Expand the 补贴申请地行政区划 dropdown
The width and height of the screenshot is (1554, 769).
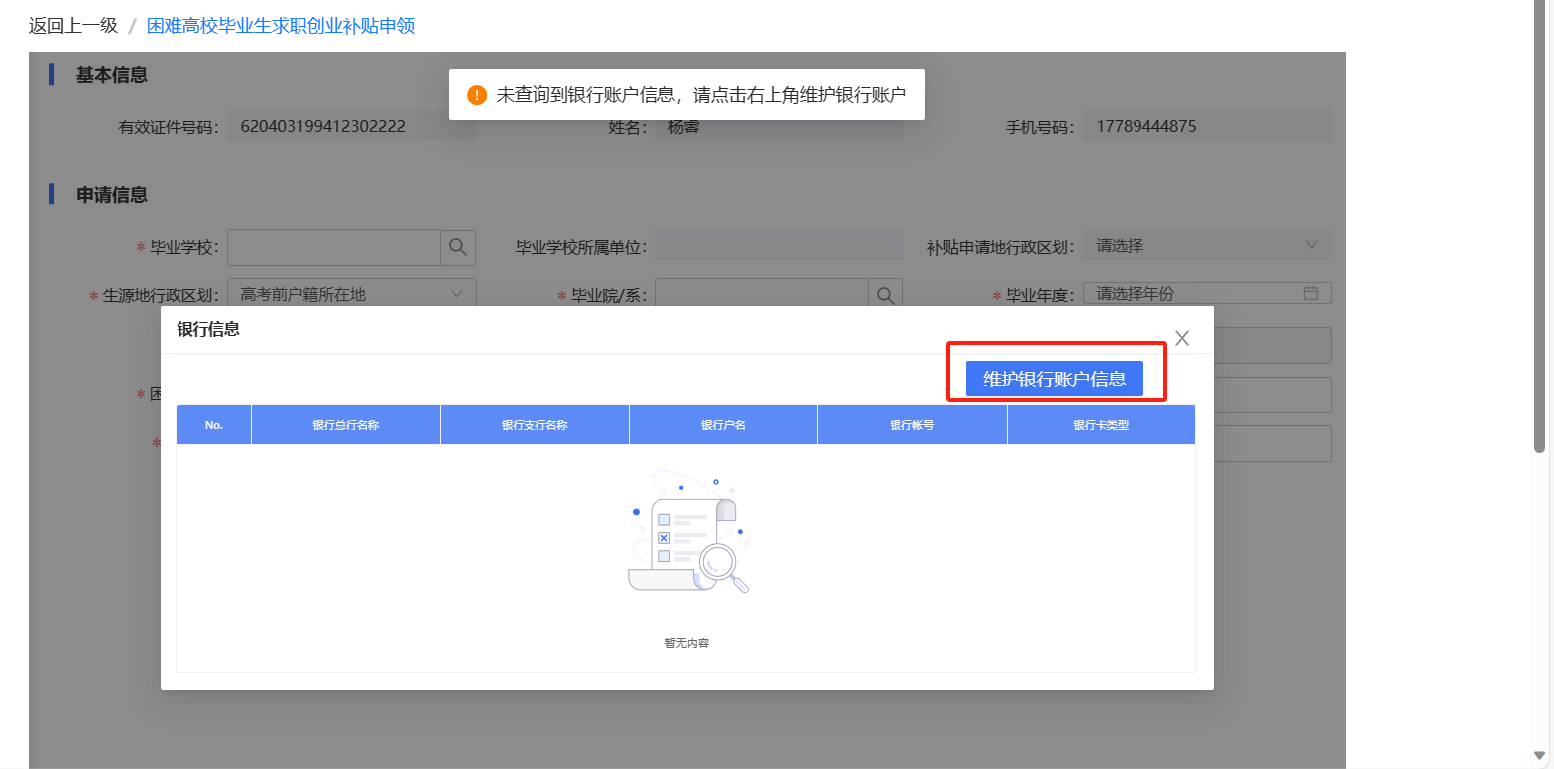click(1206, 246)
